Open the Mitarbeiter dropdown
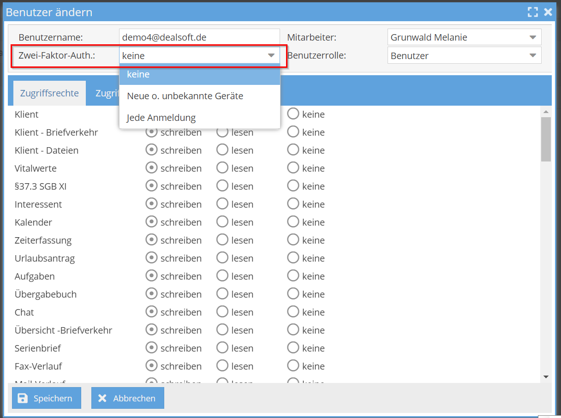Image resolution: width=561 pixels, height=418 pixels. 532,37
